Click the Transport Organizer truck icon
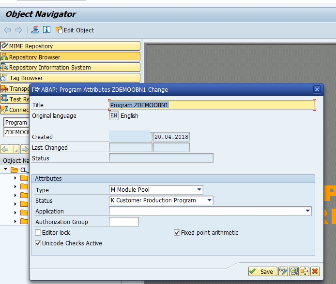The width and height of the screenshot is (336, 284). (x=4, y=88)
